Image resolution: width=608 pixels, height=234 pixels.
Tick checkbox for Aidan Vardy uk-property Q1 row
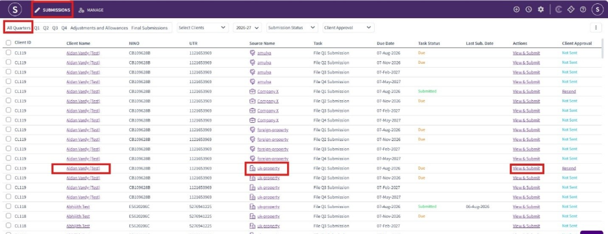coord(8,168)
